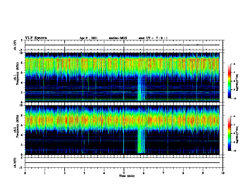Click the "4" tick on ch.1 frequency axis
251x194 pixels.
pyautogui.click(x=22, y=83)
